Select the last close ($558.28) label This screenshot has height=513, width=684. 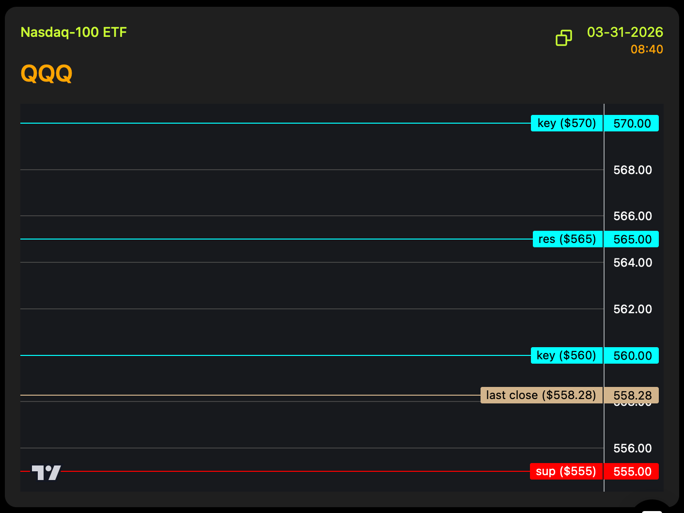coord(541,395)
